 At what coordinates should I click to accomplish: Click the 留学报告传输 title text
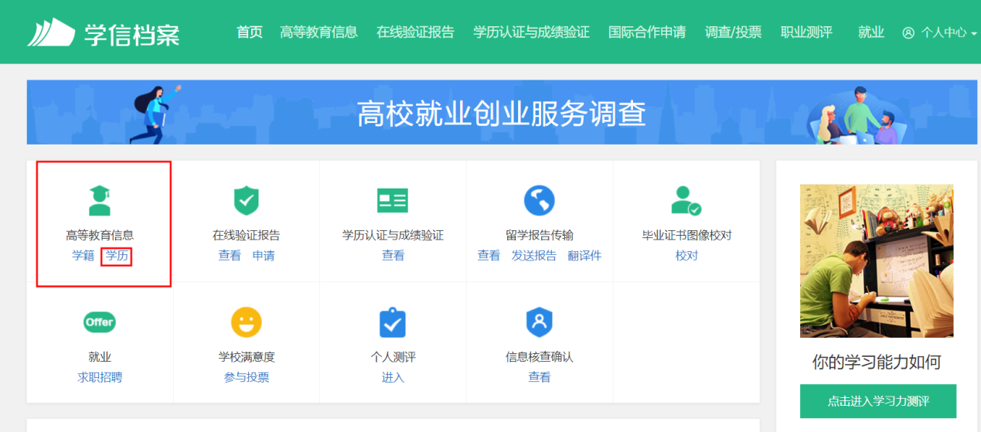pos(540,235)
